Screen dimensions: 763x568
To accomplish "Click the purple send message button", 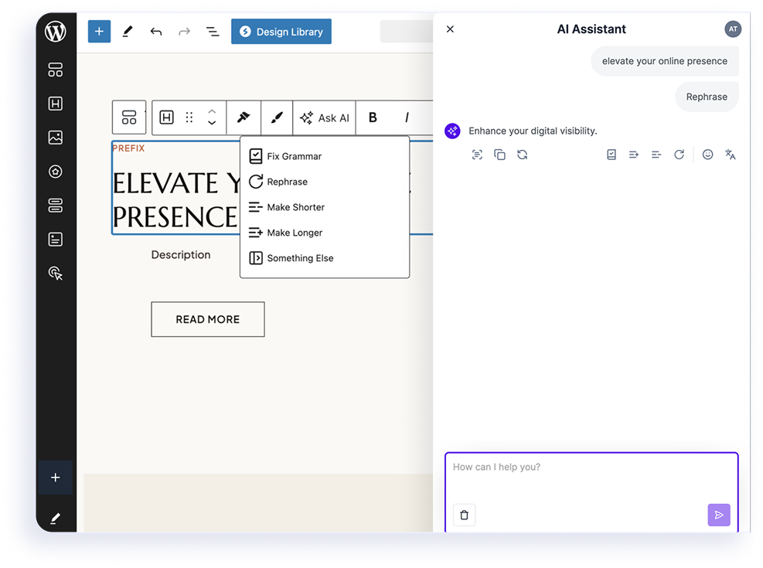I will click(719, 515).
